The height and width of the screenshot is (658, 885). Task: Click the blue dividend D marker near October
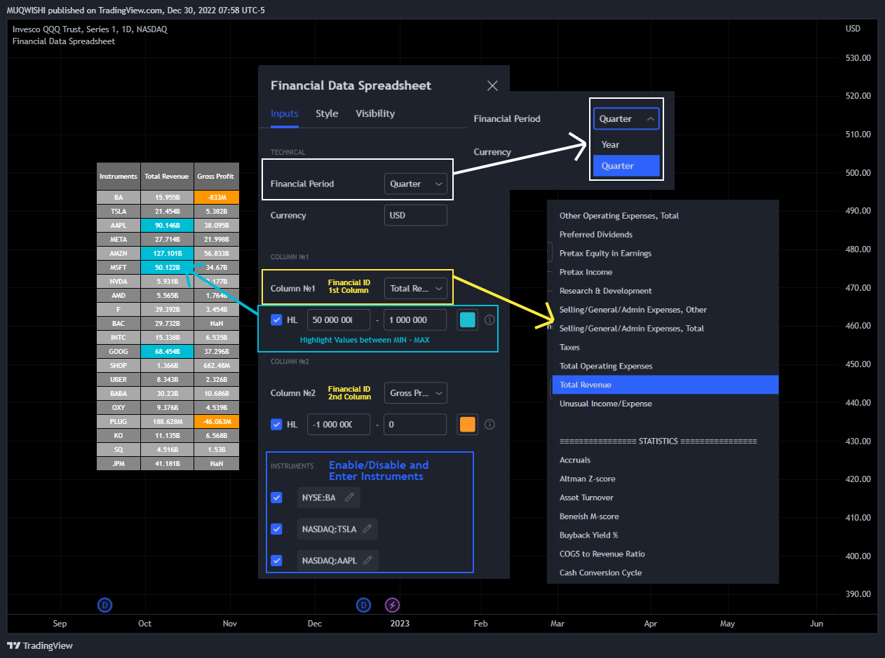(104, 604)
